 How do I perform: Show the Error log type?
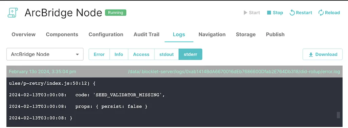point(99,55)
